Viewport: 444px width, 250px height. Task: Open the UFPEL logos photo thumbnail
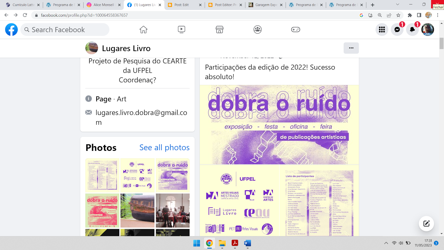137,175
